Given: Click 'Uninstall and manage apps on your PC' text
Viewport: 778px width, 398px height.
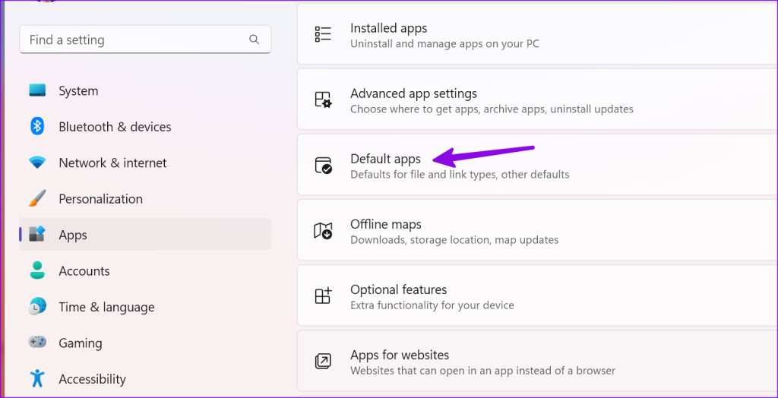Looking at the screenshot, I should [444, 43].
